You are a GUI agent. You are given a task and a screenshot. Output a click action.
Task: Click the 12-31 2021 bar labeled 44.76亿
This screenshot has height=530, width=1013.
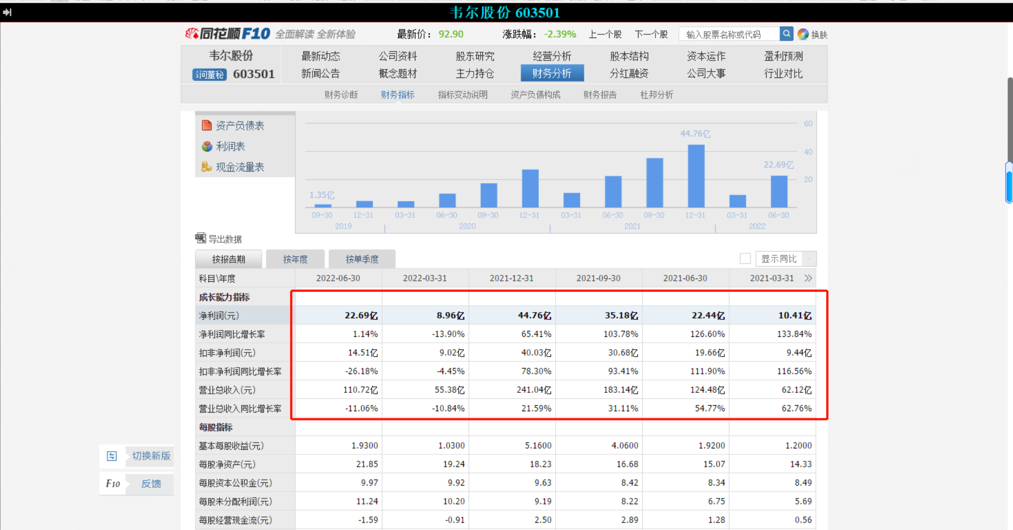pos(696,176)
